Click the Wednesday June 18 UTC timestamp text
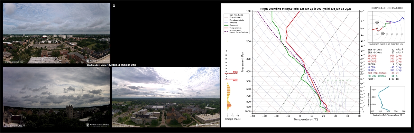The width and height of the screenshot is (414, 133). coord(111,65)
